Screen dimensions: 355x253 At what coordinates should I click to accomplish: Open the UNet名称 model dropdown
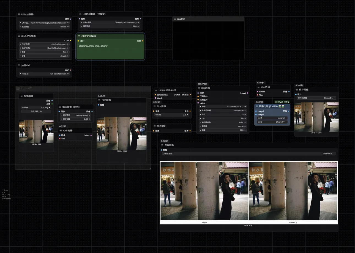[x=44, y=23]
